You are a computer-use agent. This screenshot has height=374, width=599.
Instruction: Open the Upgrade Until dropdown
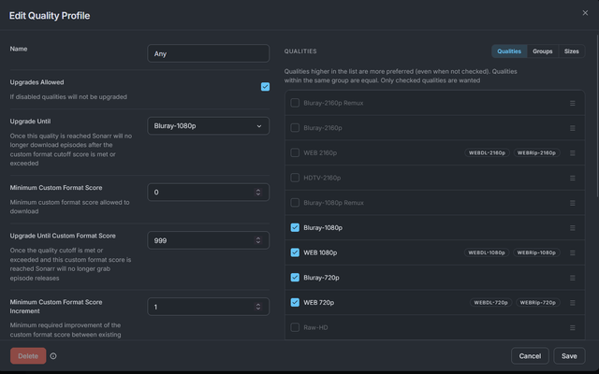click(208, 126)
